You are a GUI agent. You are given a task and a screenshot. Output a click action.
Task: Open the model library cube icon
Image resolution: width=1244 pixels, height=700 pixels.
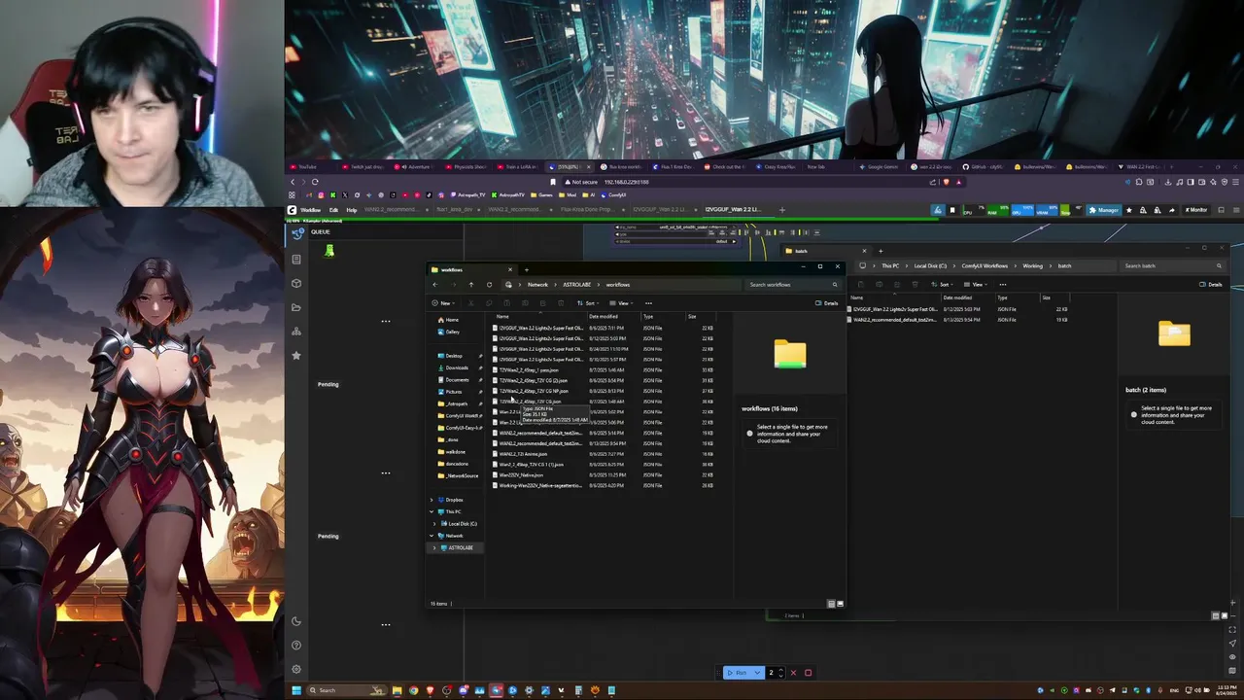point(296,283)
